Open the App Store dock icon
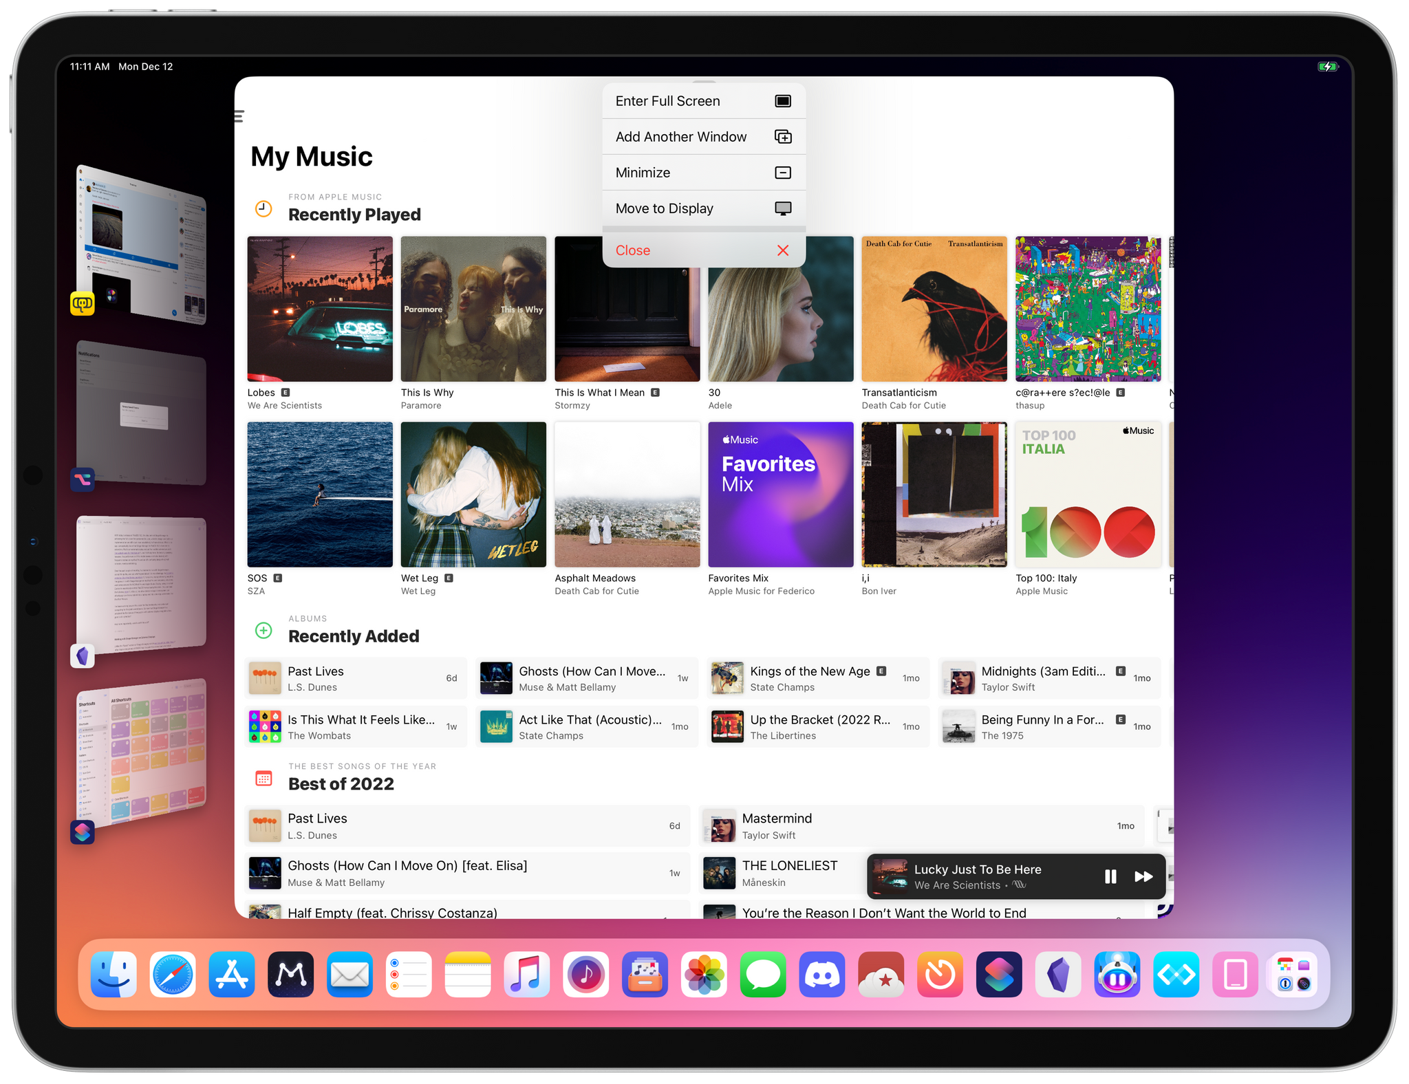Image resolution: width=1409 pixels, height=1084 pixels. click(x=232, y=974)
